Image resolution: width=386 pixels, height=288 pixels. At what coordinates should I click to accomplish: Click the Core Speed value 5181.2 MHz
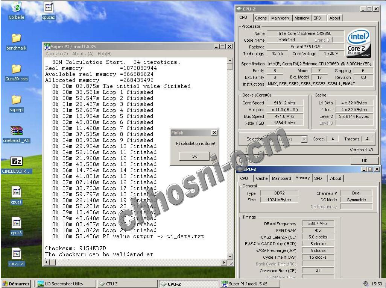(284, 103)
